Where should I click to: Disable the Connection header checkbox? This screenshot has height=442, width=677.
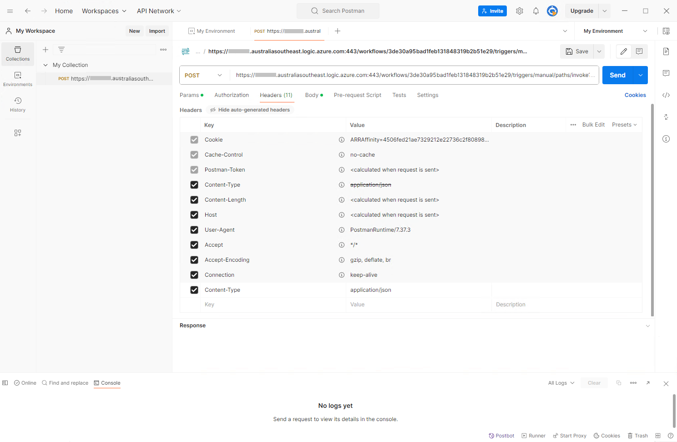194,275
